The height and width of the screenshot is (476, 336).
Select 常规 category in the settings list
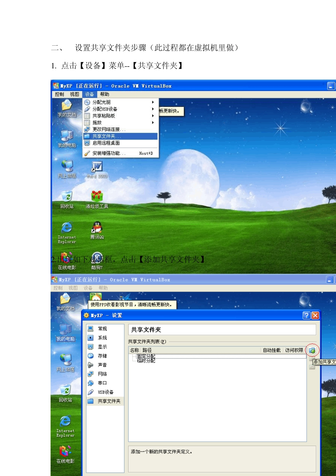pos(105,329)
